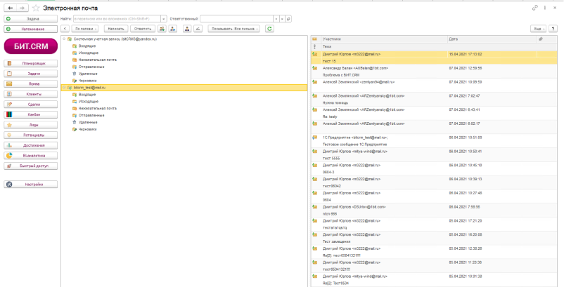
Task: Select Черновики under bitCRM3@yandex.ru account
Action: point(87,81)
